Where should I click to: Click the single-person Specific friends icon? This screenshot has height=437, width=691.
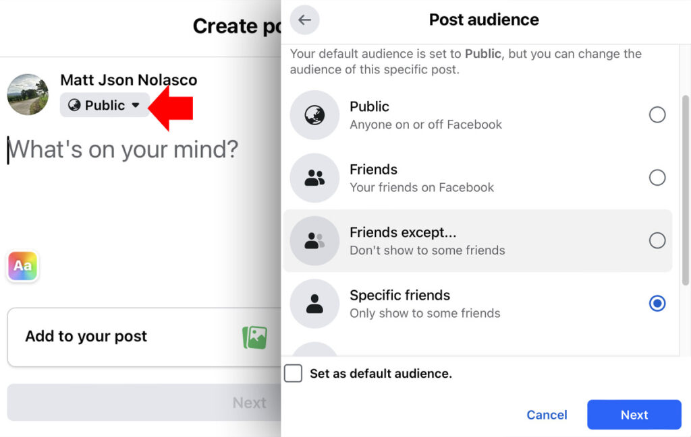point(314,303)
